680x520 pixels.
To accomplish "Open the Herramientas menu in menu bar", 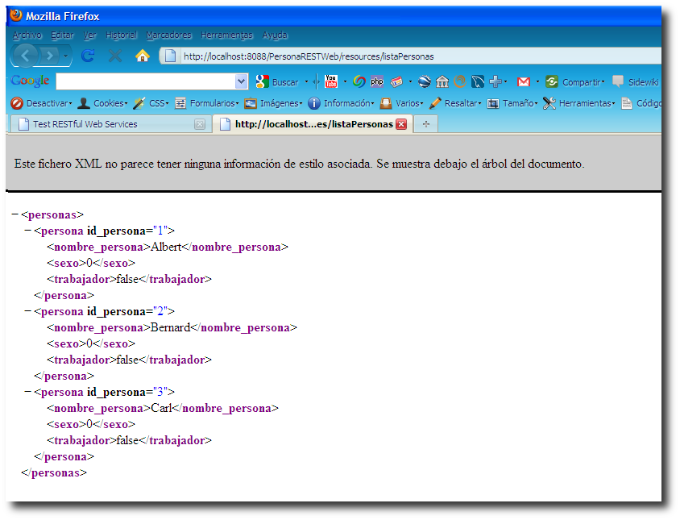I will coord(226,35).
